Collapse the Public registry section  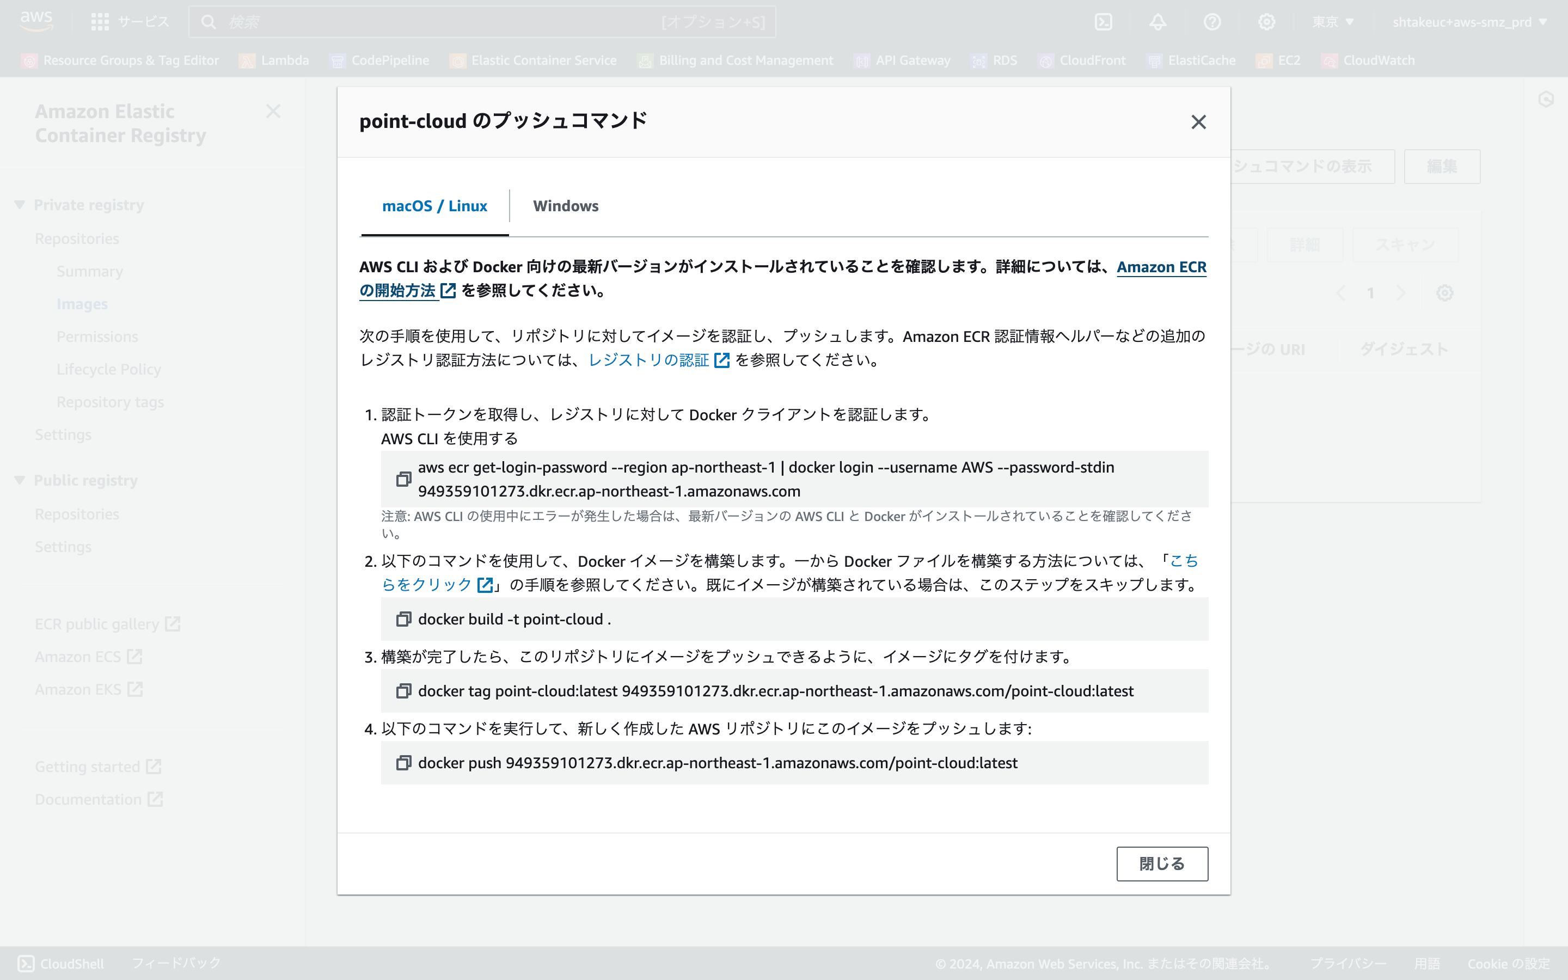[x=20, y=480]
